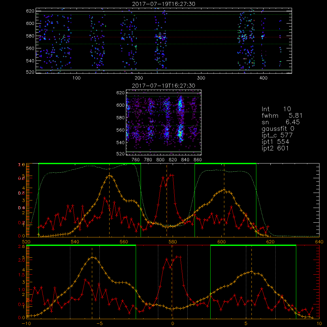The width and height of the screenshot is (327, 327).
Task: Click y-axis label 540 of the top image
Action: [x=30, y=61]
